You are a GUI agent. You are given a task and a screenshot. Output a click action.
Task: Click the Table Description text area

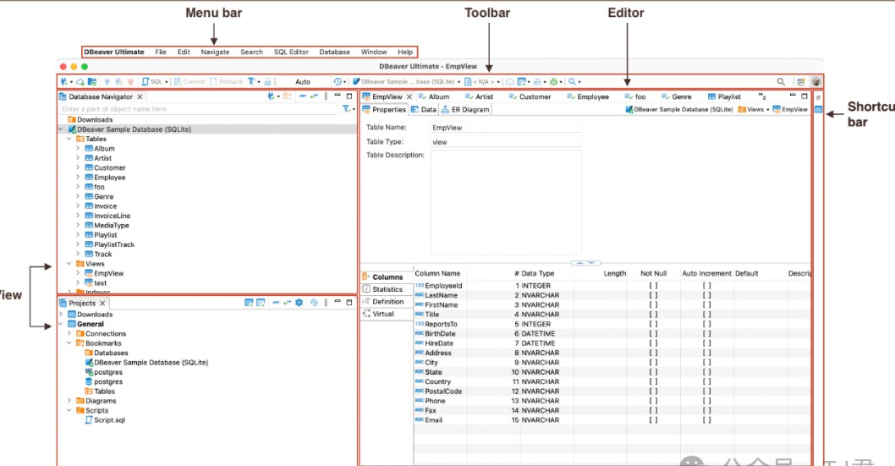point(506,202)
